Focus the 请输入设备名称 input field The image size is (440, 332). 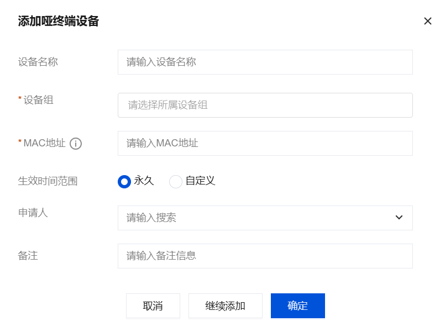pos(265,62)
